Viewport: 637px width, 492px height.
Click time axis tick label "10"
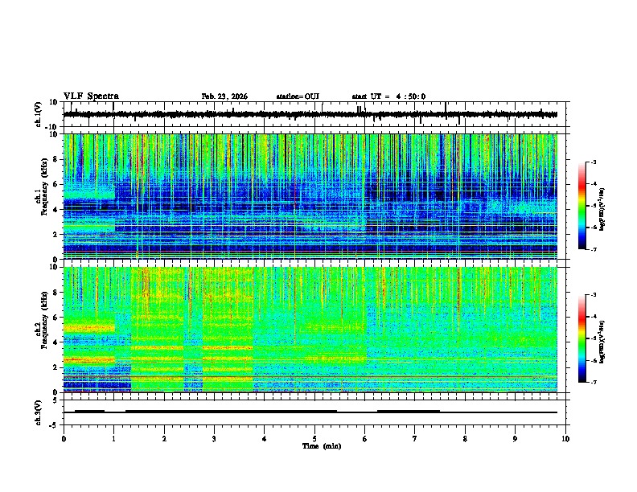coord(565,439)
